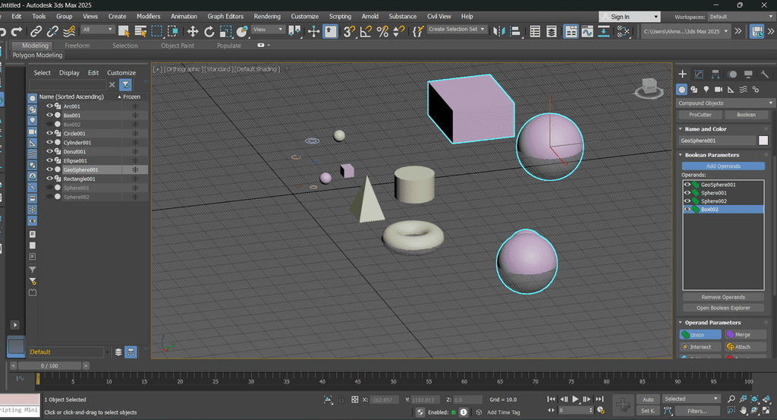Click Open Boolean Explorer button

click(723, 308)
